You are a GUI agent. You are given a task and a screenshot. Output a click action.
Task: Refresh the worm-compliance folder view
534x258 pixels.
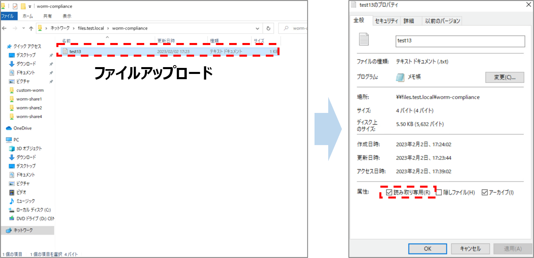coord(269,29)
